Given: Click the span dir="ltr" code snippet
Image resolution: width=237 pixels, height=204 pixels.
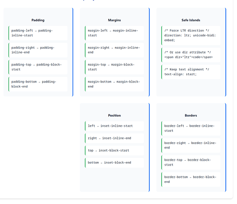Looking at the screenshot, I should tap(191, 55).
